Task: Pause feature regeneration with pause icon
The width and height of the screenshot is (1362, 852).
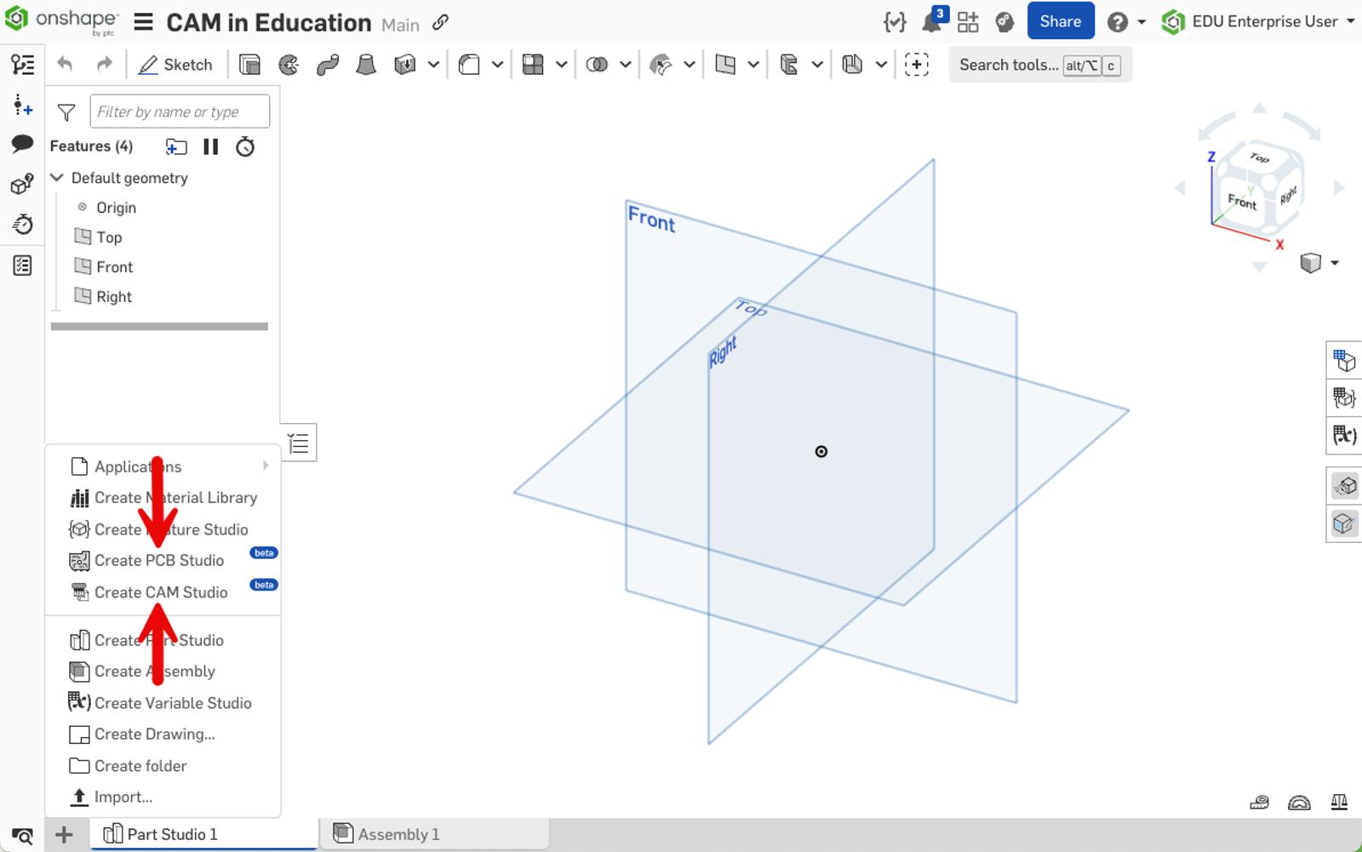Action: point(210,146)
